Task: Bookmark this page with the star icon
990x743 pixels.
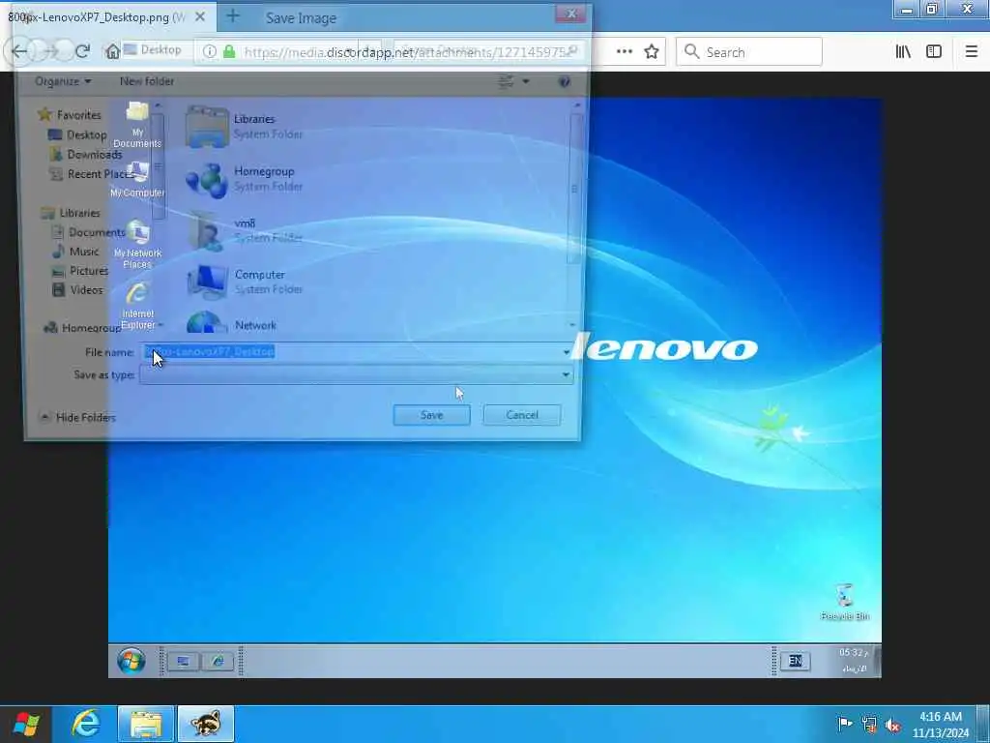Action: (652, 52)
